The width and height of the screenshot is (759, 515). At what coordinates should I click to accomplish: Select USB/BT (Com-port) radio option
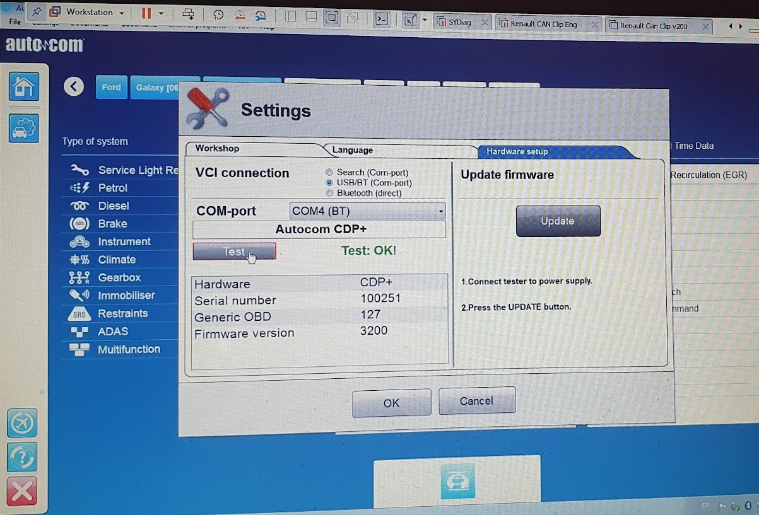pos(329,183)
